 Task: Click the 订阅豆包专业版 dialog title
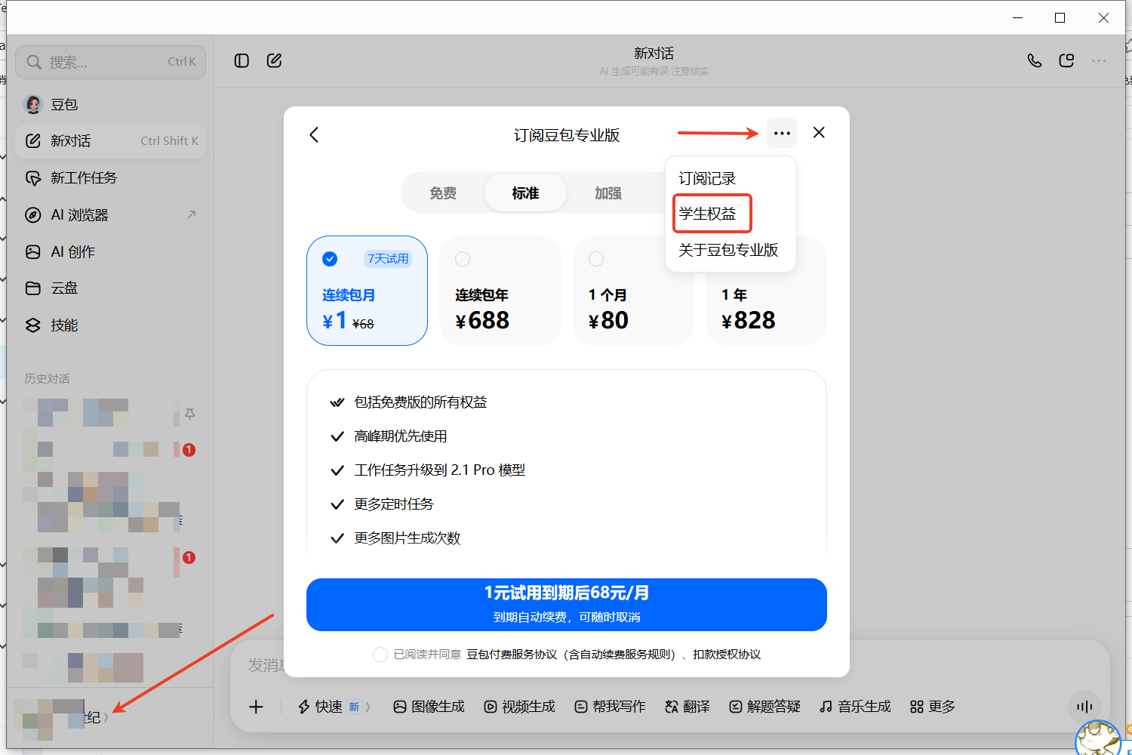(567, 135)
